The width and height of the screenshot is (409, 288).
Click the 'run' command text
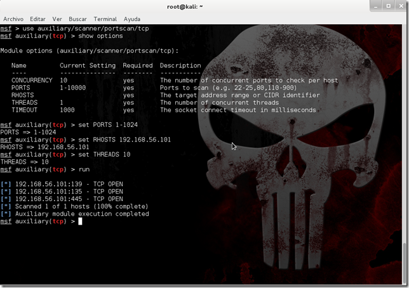[84, 169]
